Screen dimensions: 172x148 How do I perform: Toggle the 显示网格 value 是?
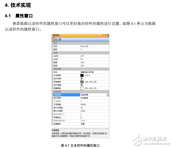pyautogui.click(x=82, y=79)
